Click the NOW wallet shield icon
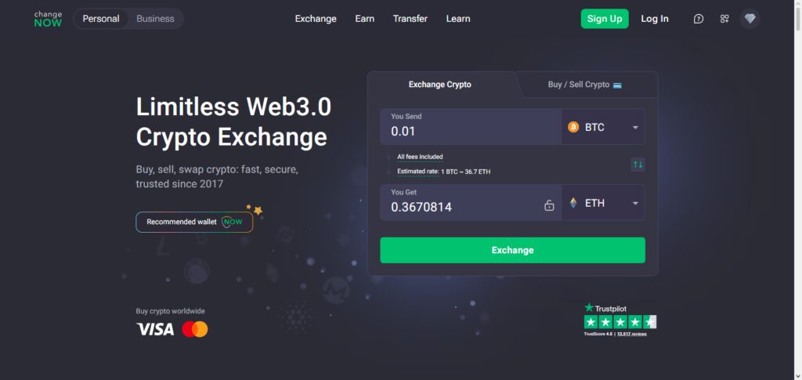Screen dimensions: 802x380 232,222
